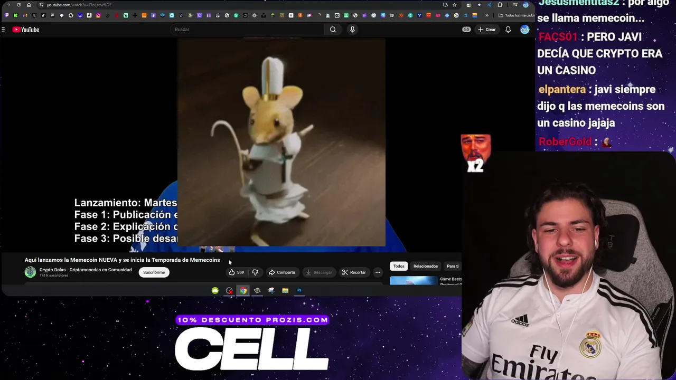Open the YouTube account avatar menu
The width and height of the screenshot is (676, 380).
point(524,30)
